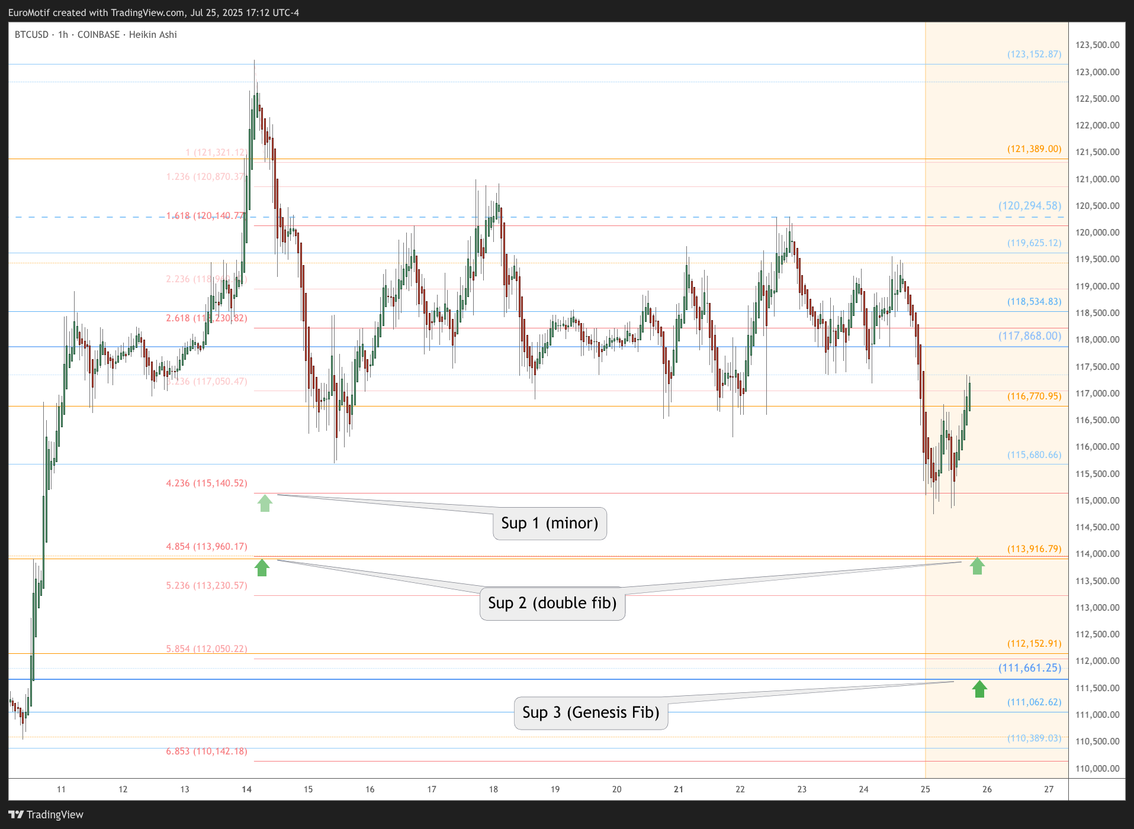Click the 120,000.00 price axis tick
Viewport: 1134px width, 829px height.
coord(1097,233)
